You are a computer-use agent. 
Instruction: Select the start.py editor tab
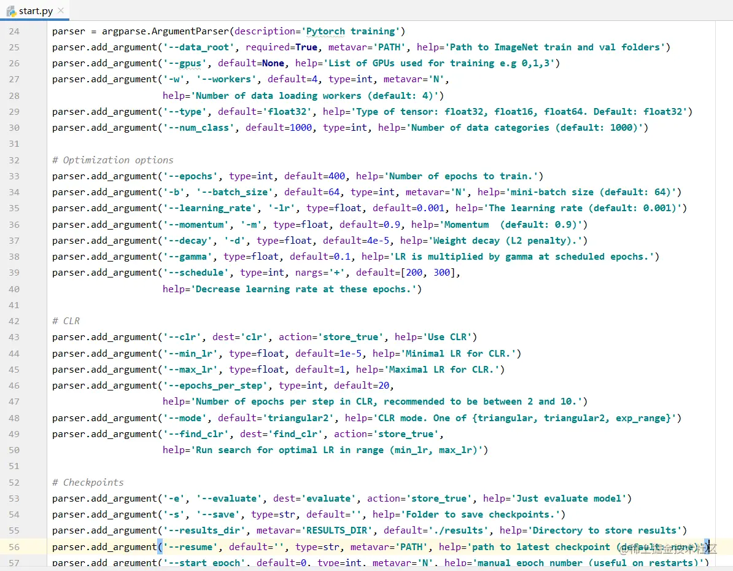pyautogui.click(x=34, y=10)
